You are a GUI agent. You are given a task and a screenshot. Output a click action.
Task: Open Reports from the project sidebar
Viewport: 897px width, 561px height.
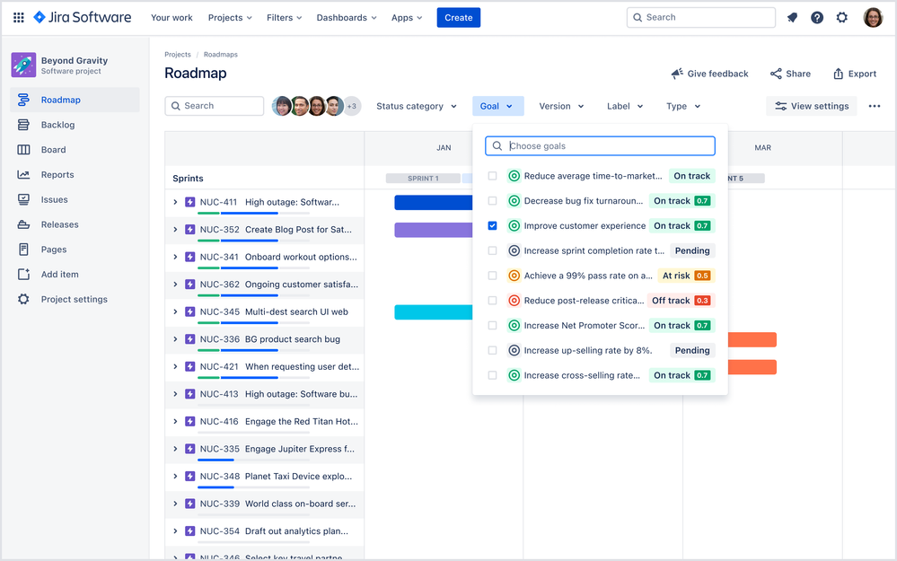[x=25, y=174]
